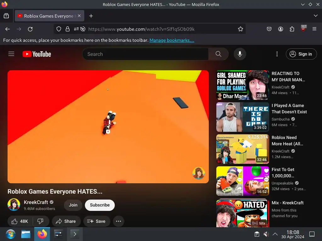Image resolution: width=322 pixels, height=241 pixels.
Task: Reload the current page
Action: point(30,29)
